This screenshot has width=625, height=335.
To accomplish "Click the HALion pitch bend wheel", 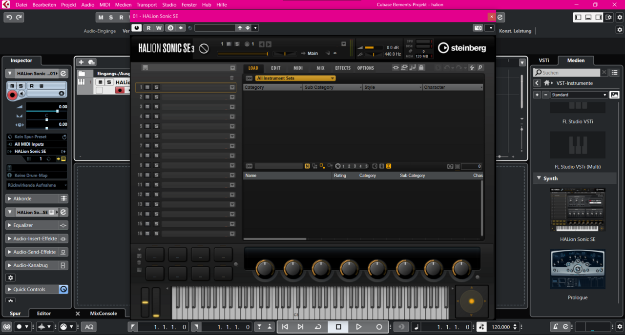I will click(145, 302).
